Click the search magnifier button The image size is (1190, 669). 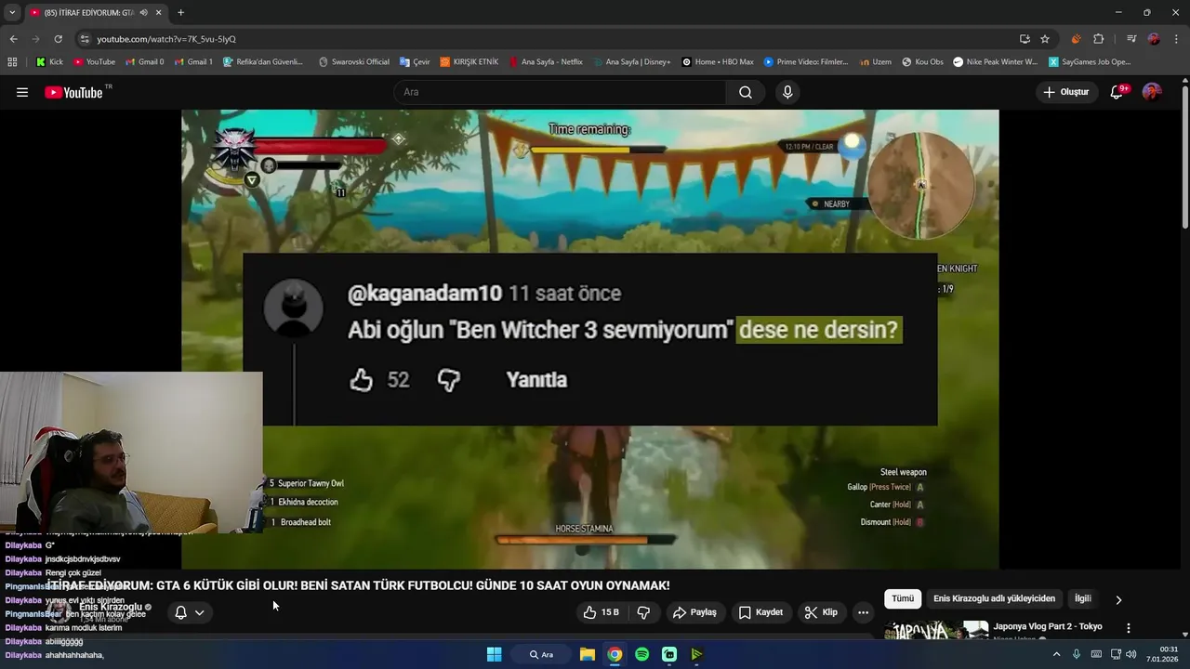pyautogui.click(x=746, y=92)
